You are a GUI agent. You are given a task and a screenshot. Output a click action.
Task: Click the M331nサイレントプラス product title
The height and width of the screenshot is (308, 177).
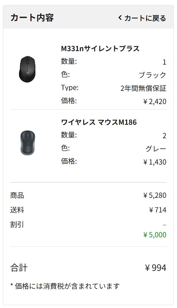coord(100,49)
